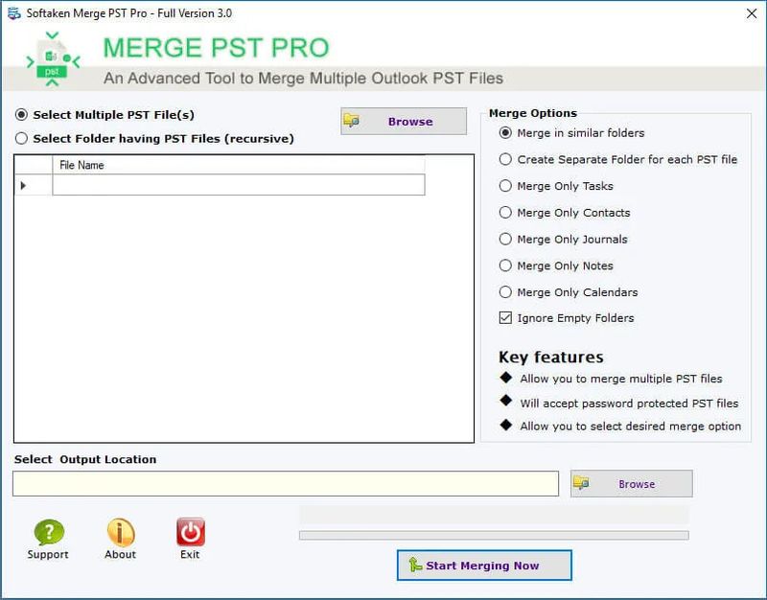Click the empty File Name row cell
Screen dimensions: 767x600
click(x=239, y=185)
